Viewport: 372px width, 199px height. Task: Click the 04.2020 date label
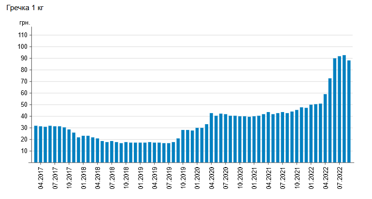coord(212,178)
